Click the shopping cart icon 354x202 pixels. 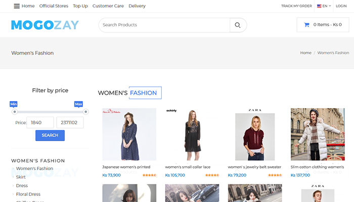tap(306, 25)
